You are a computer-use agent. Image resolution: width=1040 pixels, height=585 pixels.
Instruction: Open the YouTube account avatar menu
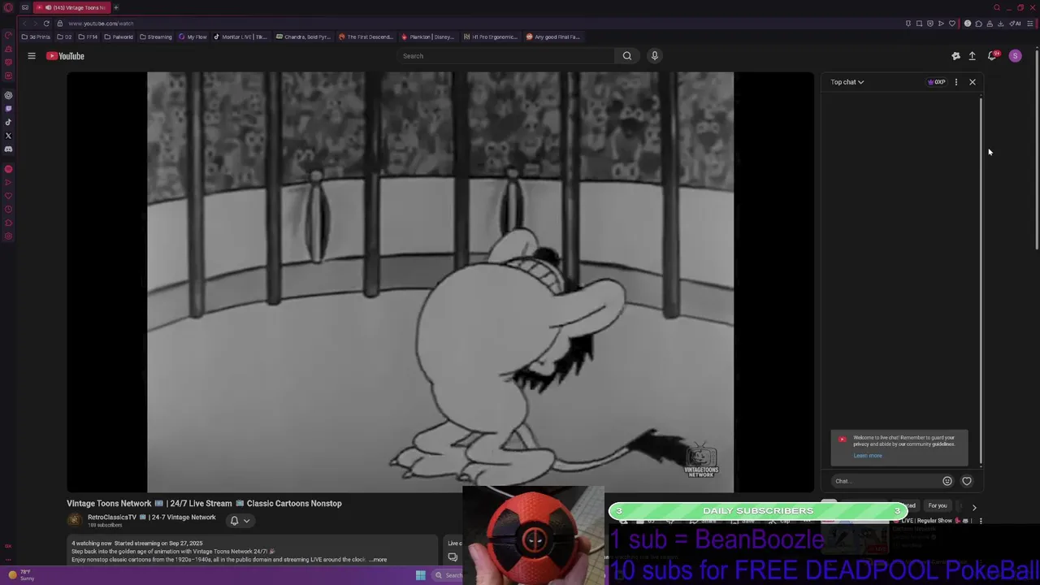pos(1015,56)
